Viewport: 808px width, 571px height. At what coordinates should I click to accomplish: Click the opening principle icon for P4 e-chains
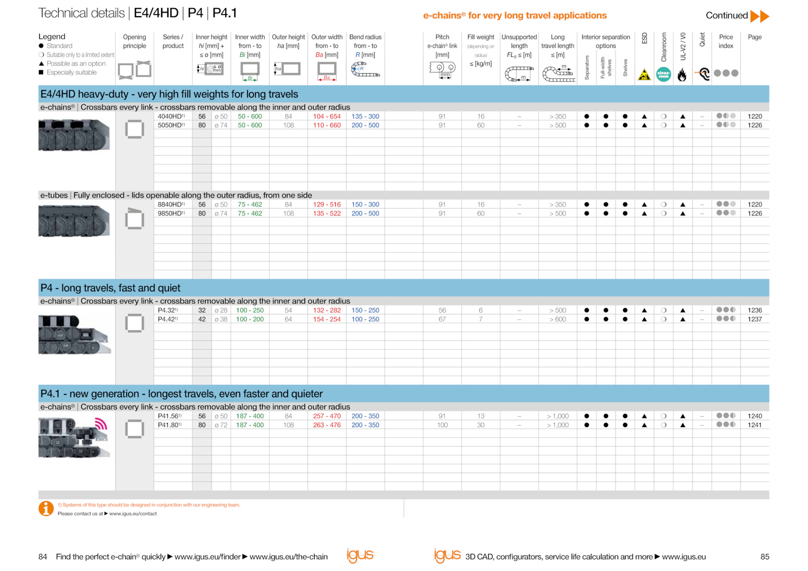135,323
